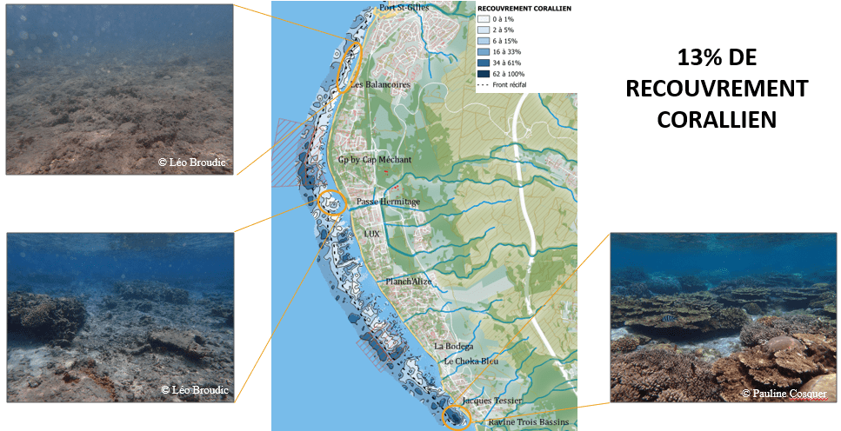Click the La Bodega map label
Screen dimensions: 841x431
click(x=454, y=347)
